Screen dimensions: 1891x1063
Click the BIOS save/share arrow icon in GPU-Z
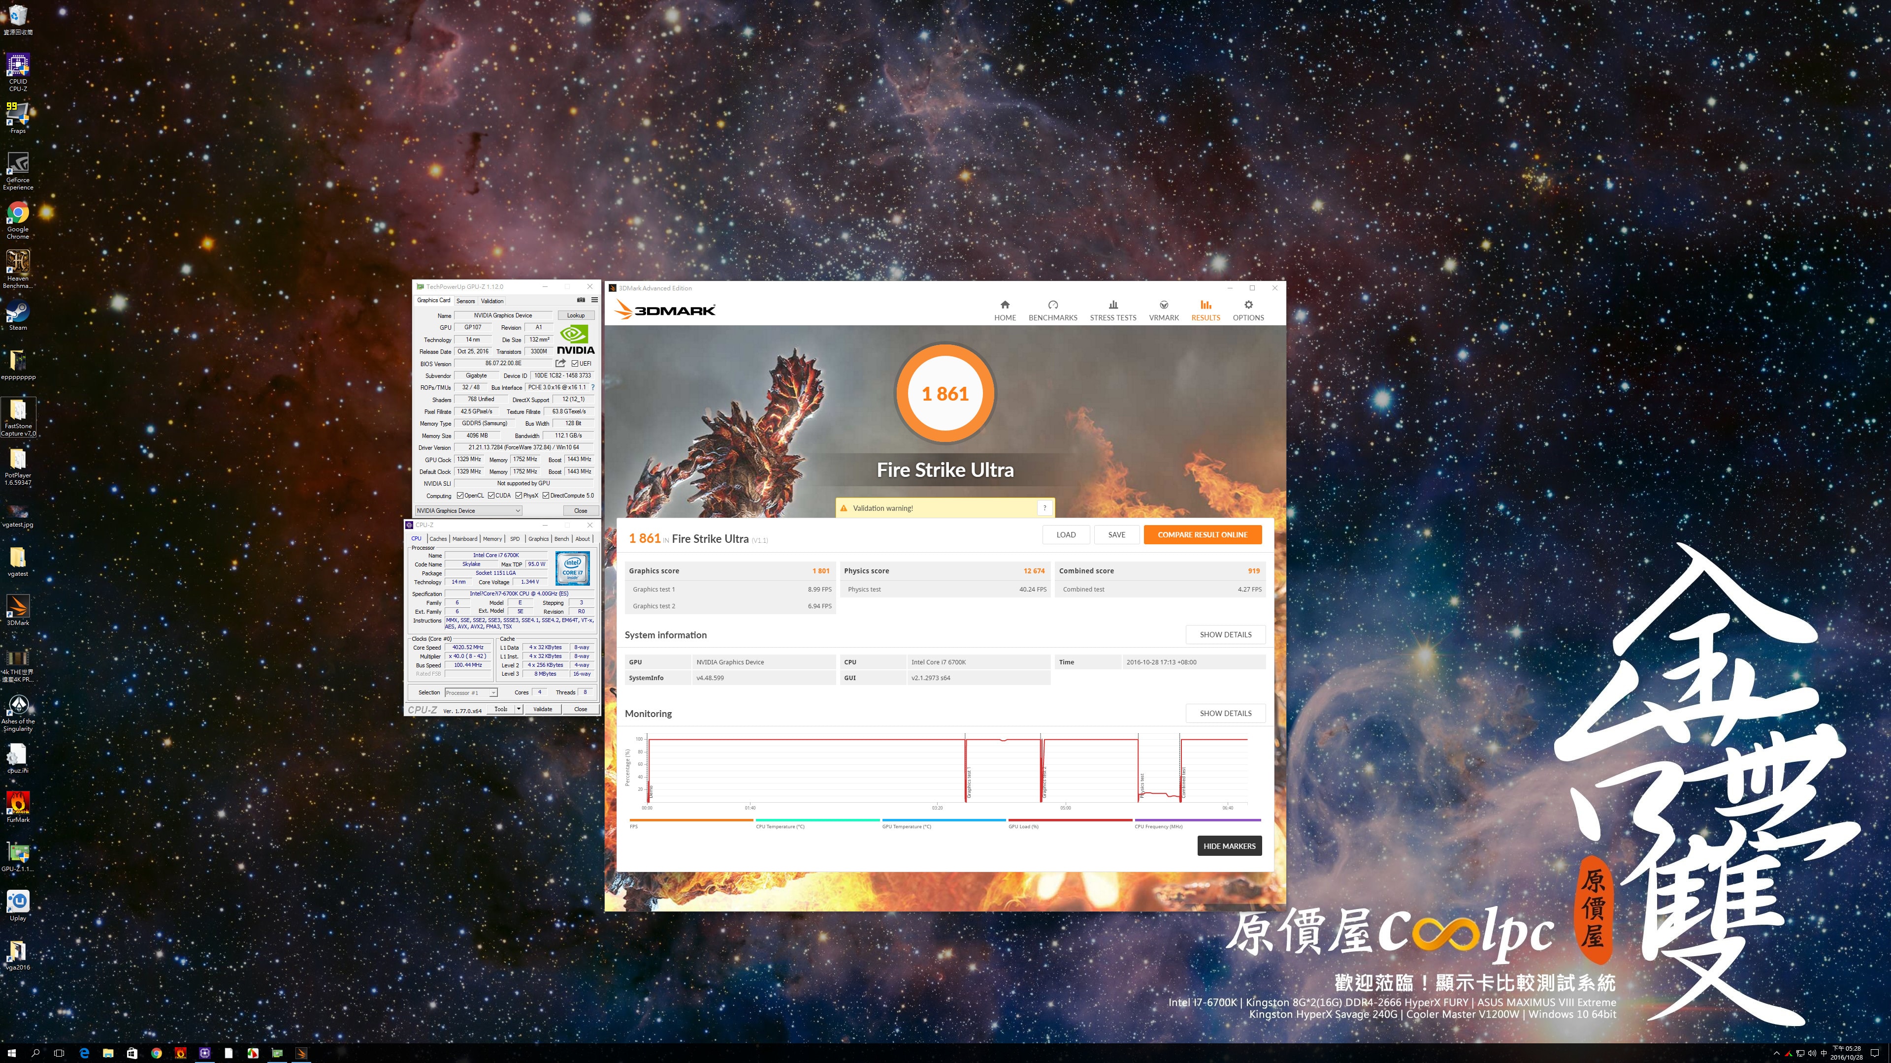(x=561, y=363)
